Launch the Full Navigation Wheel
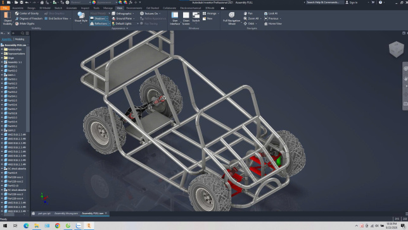Screen dimensions: 408x230 tap(232, 18)
